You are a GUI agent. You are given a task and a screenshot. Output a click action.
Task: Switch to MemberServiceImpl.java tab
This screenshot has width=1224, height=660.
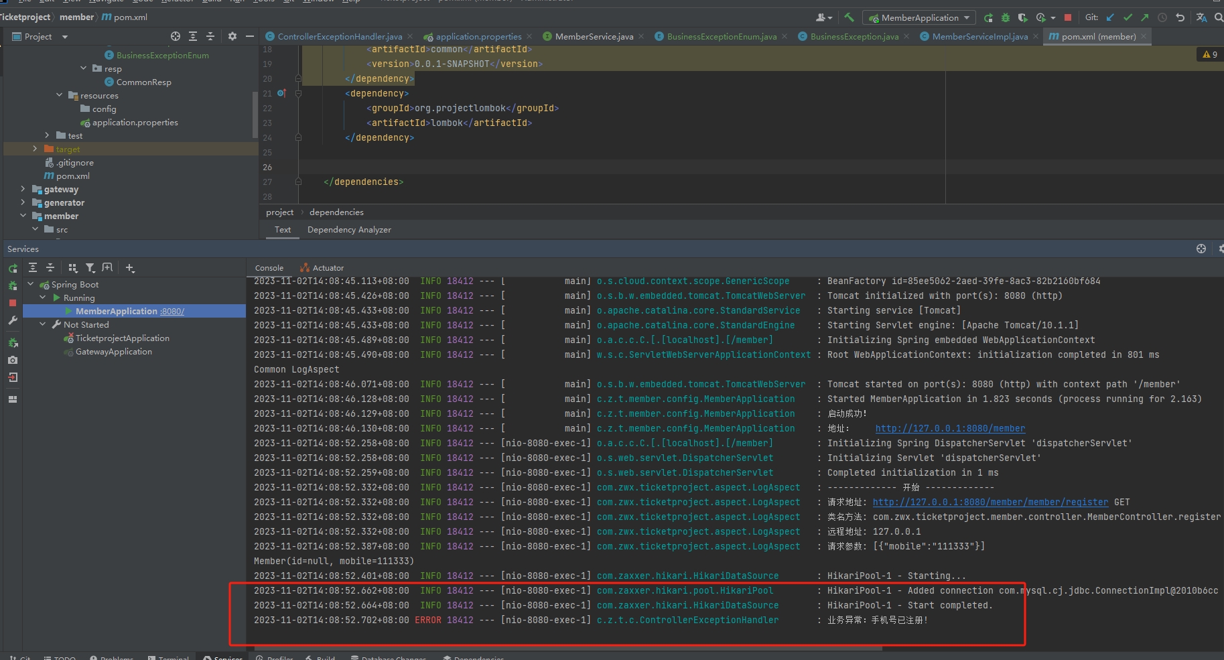click(979, 37)
